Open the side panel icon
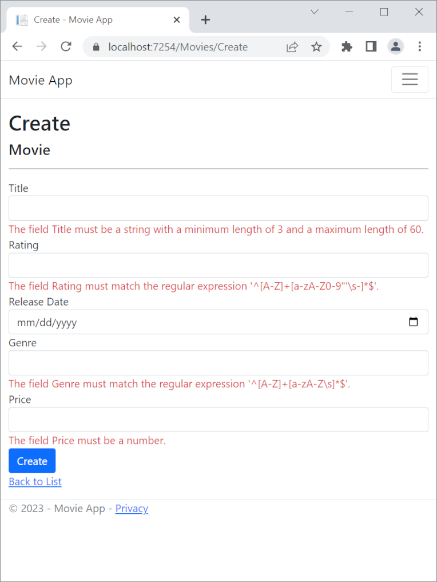437x582 pixels. pyautogui.click(x=371, y=46)
